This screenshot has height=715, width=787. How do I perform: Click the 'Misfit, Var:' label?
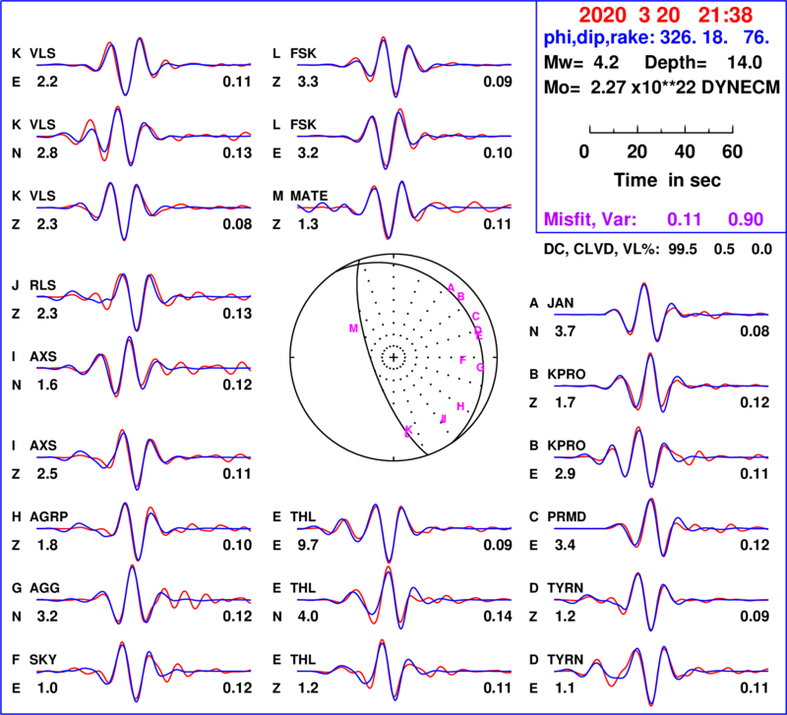tap(590, 219)
